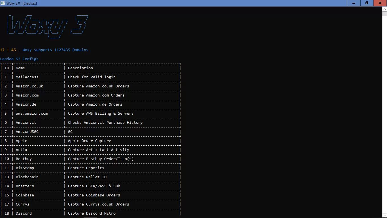Screen dimensions: 387x218
Task: Click the scrollbar down arrow
Action: 384,215
